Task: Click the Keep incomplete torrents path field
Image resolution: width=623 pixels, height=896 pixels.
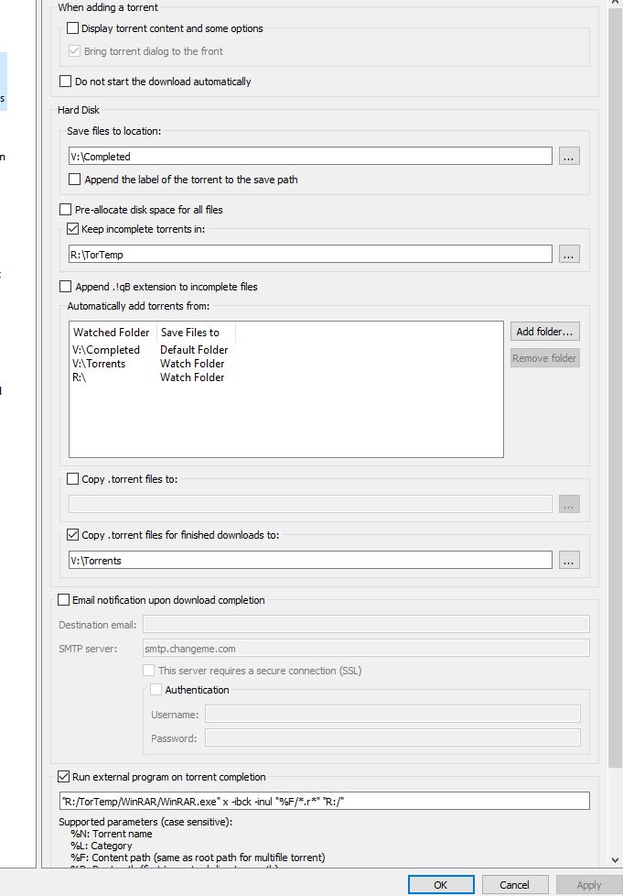Action: (310, 255)
